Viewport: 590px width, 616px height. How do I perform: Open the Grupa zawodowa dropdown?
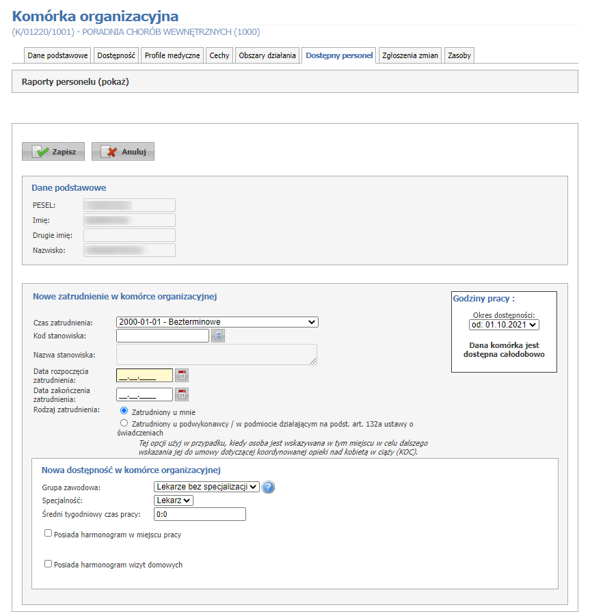click(x=206, y=487)
